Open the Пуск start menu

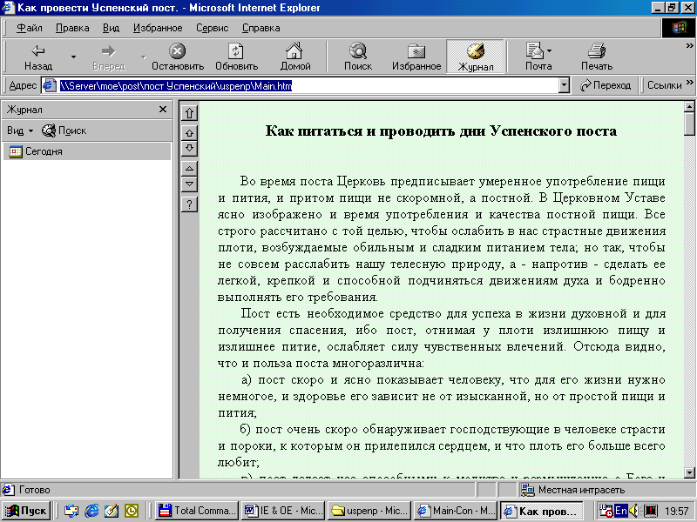26,511
